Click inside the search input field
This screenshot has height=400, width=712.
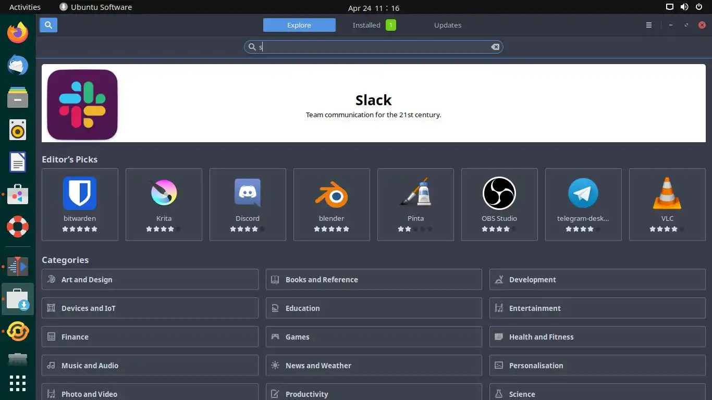(373, 47)
